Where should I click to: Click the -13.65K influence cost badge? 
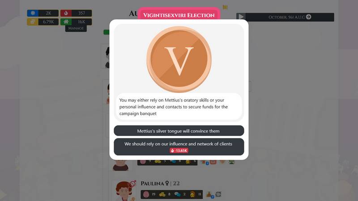pos(179,151)
